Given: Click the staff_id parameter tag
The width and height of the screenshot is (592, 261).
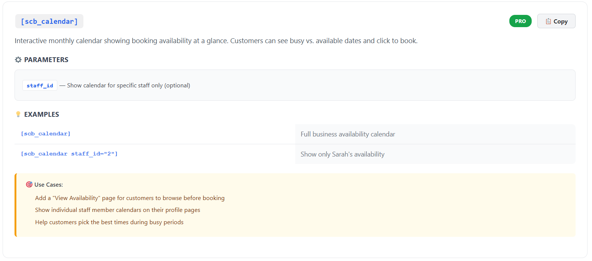Looking at the screenshot, I should [x=40, y=86].
